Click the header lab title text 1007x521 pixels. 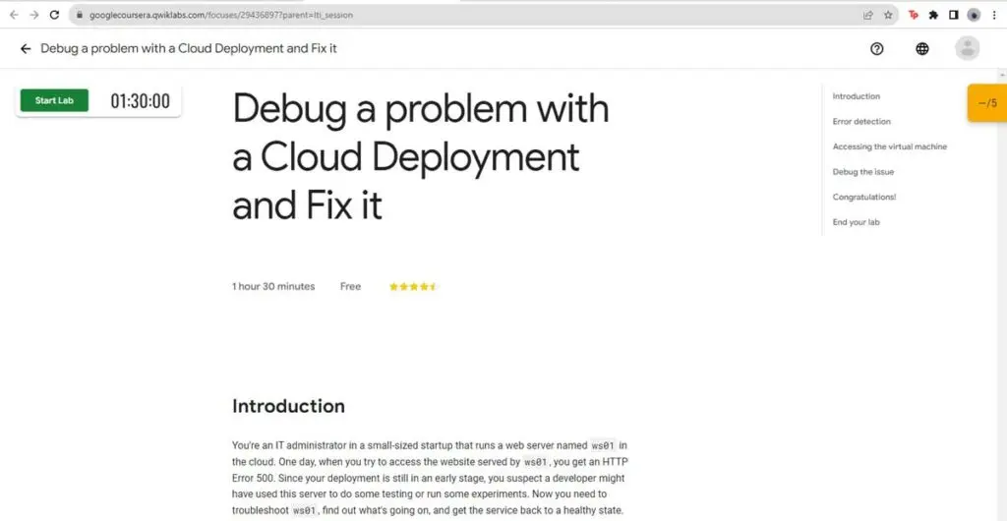tap(189, 49)
